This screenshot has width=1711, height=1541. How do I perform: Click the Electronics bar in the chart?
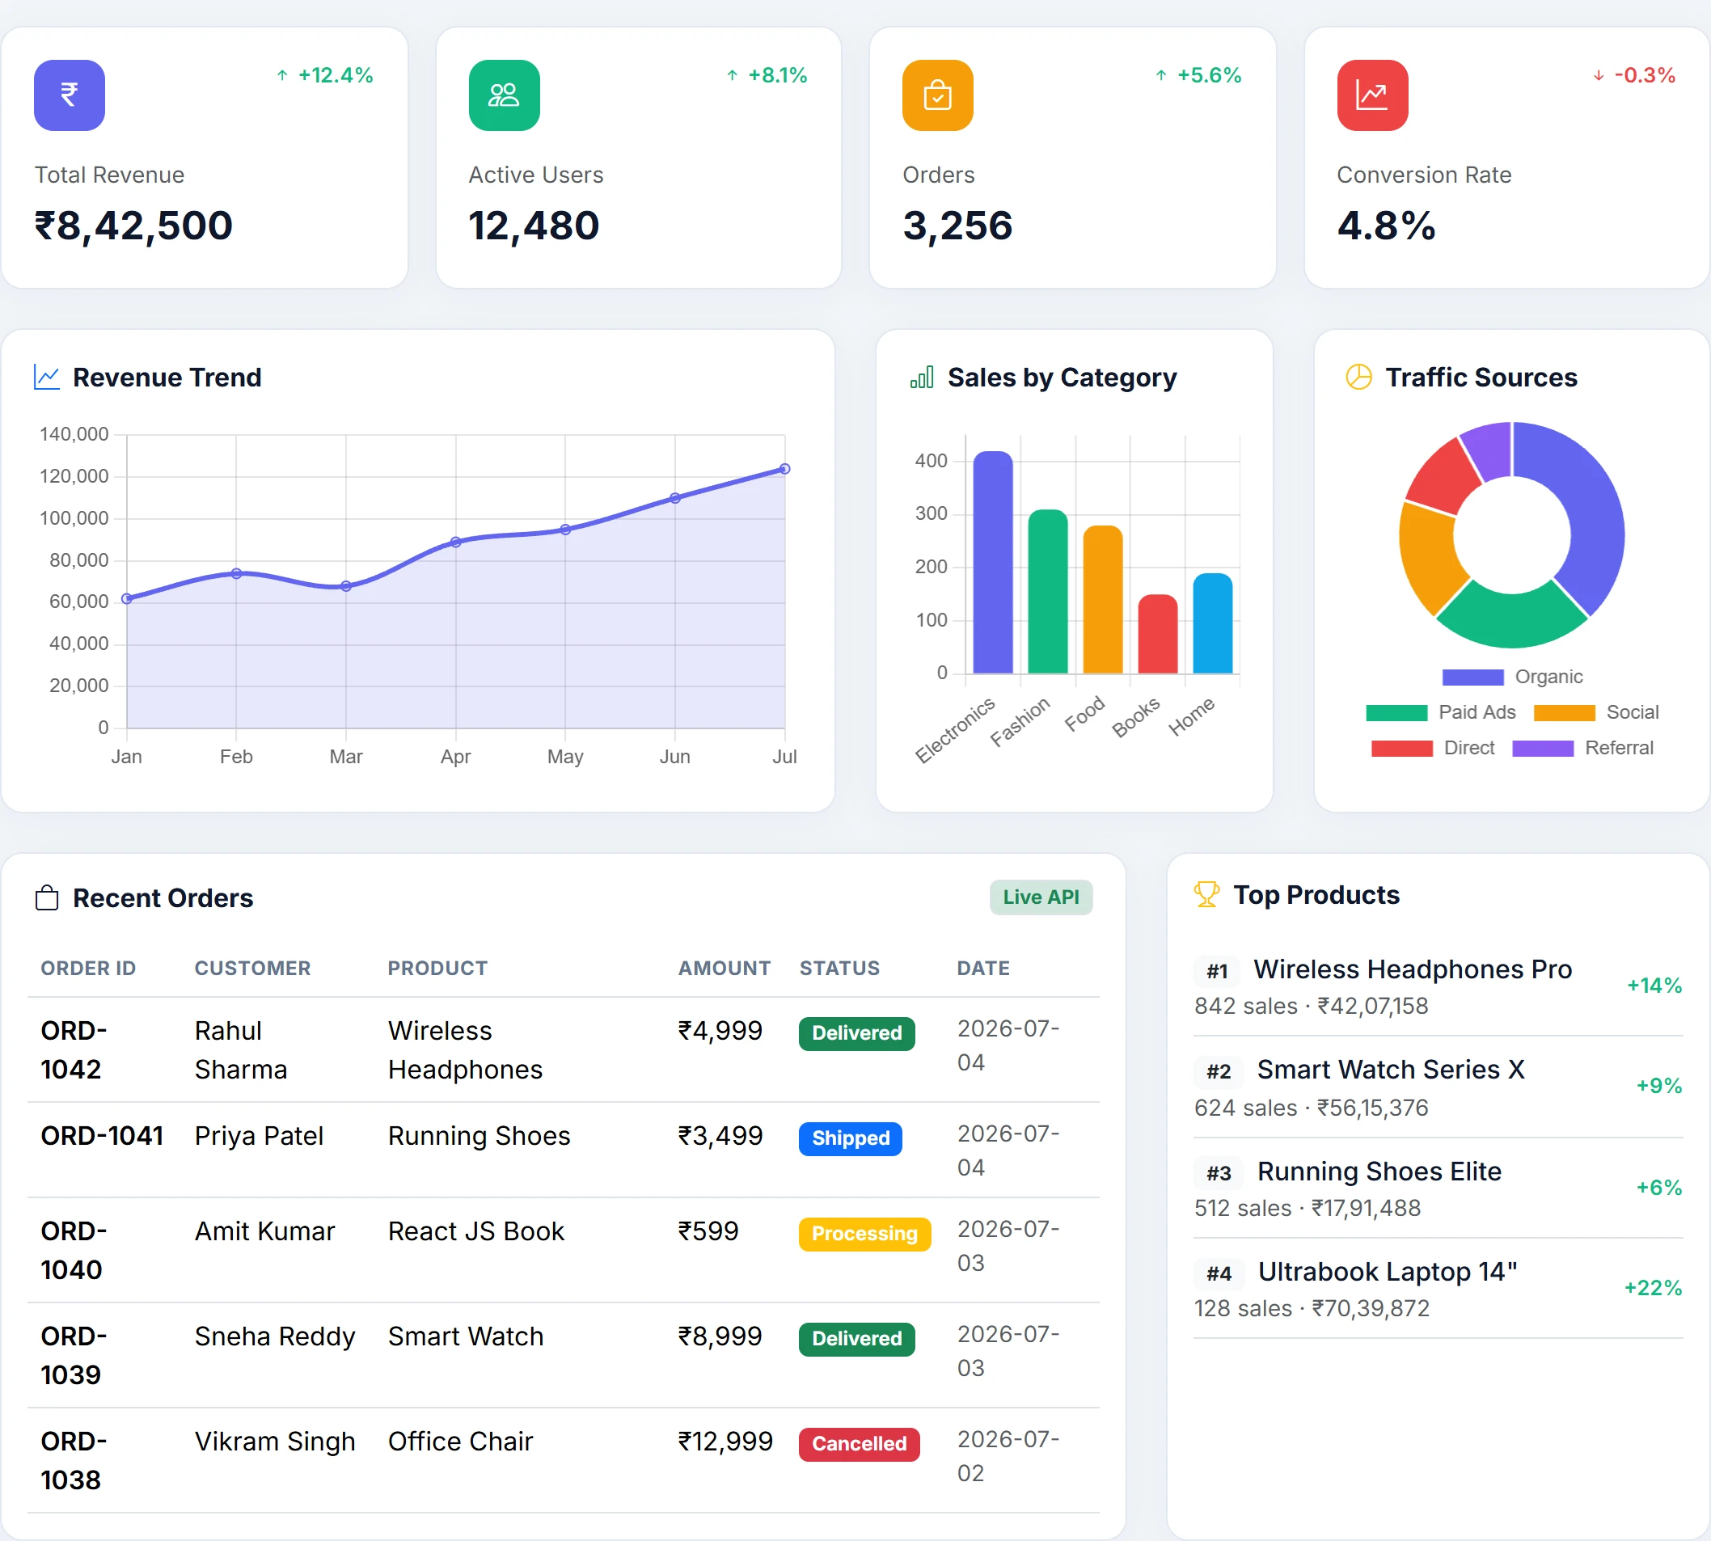pos(993,562)
